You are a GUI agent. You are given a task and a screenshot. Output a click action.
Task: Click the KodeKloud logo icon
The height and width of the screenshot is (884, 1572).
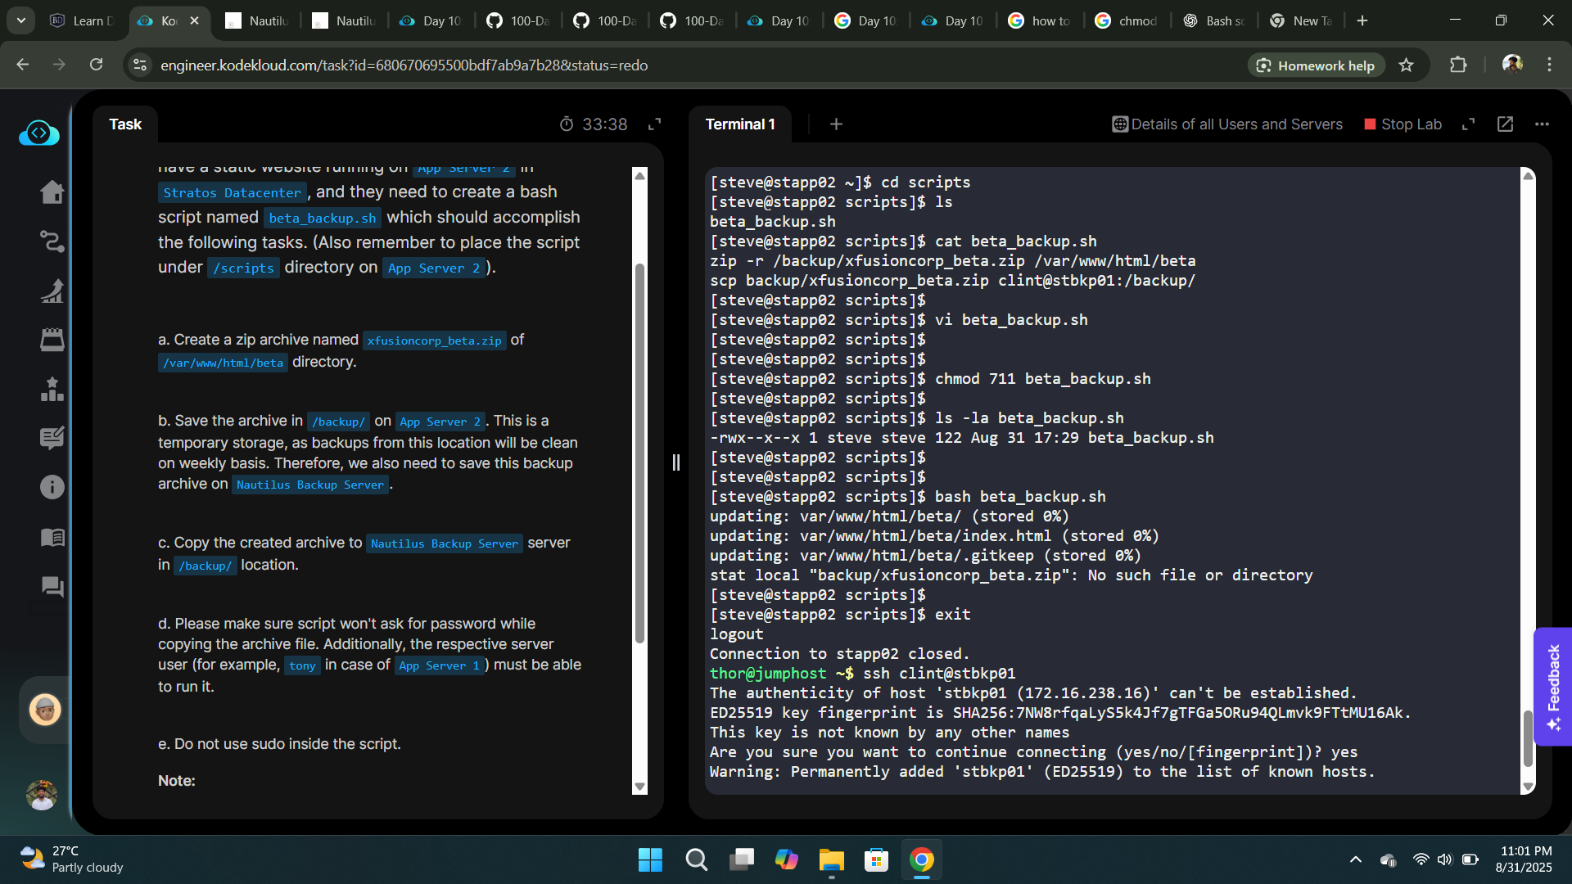click(38, 133)
